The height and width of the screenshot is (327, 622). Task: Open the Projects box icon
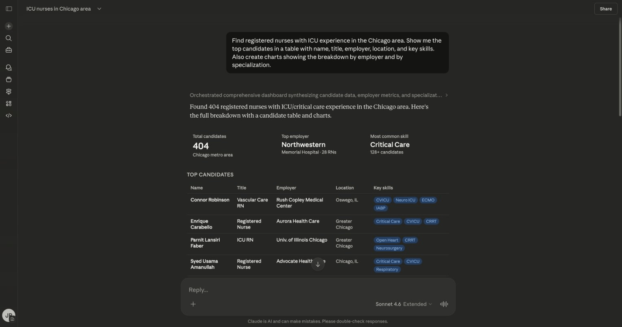[9, 80]
